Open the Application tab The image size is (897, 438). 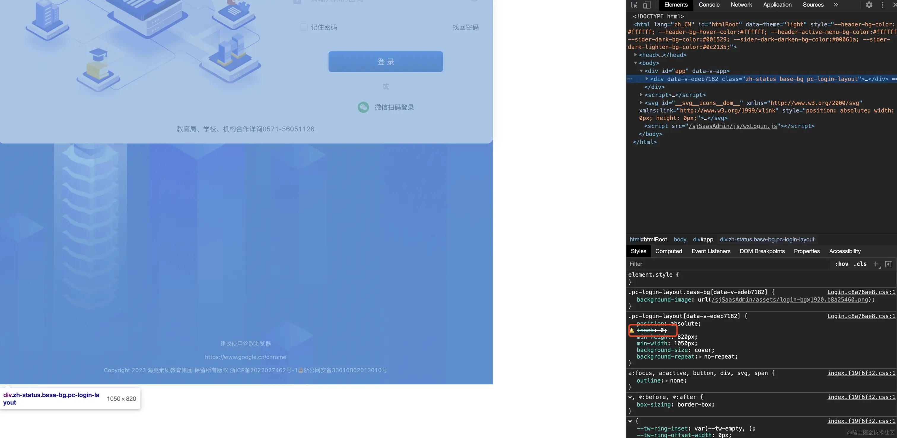777,5
